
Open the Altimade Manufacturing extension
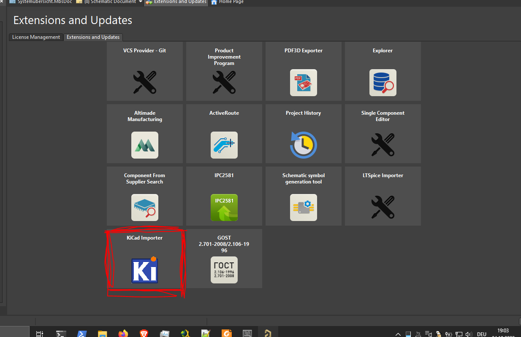tap(145, 133)
